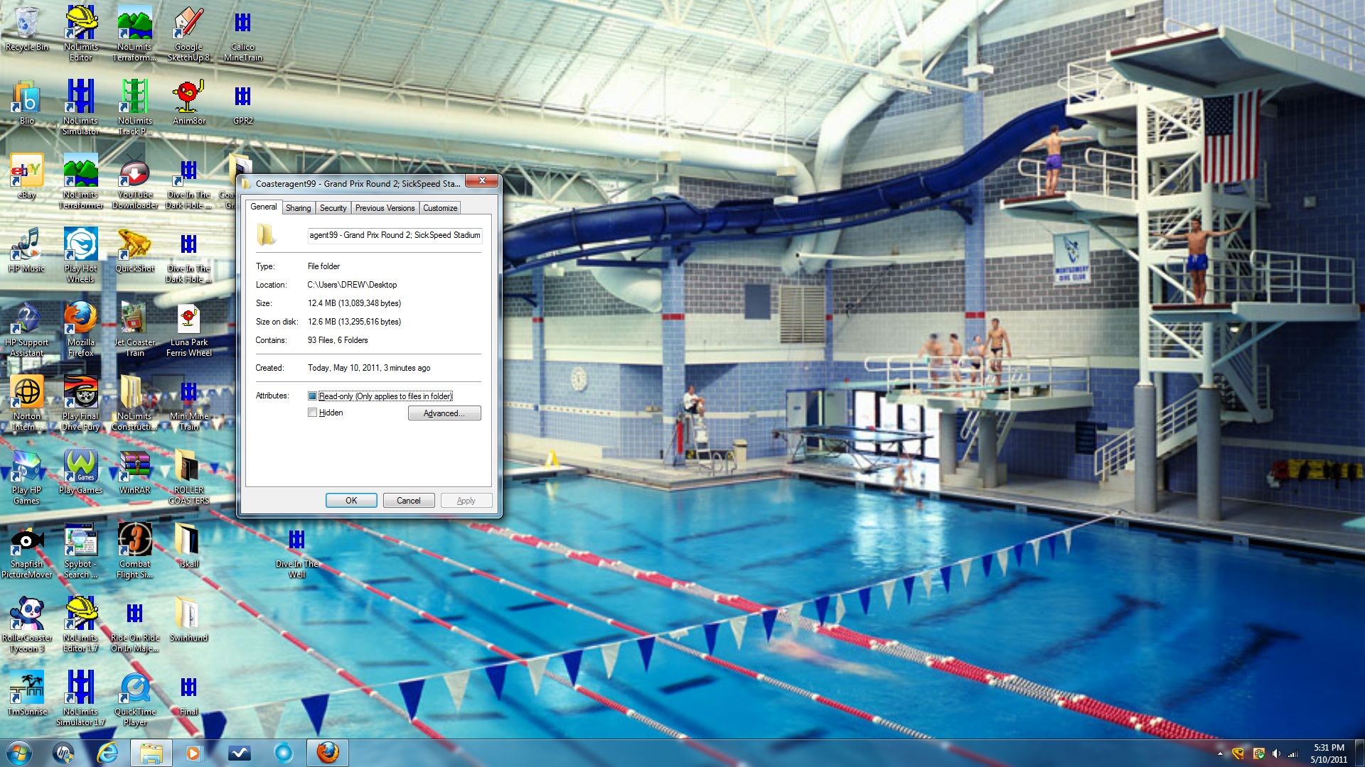Launch Internet Explorer from the taskbar
Viewport: 1365px width, 767px height.
click(x=107, y=753)
